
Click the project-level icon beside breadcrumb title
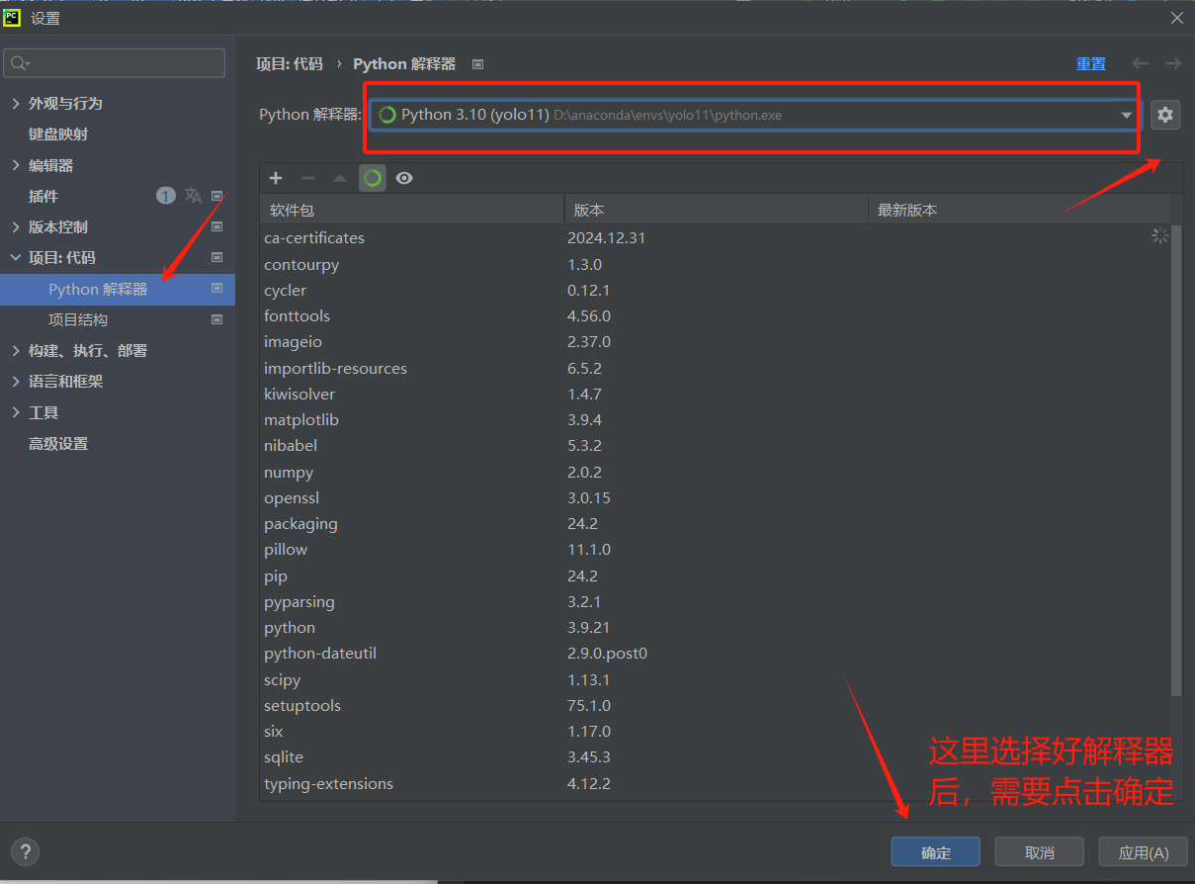click(477, 64)
